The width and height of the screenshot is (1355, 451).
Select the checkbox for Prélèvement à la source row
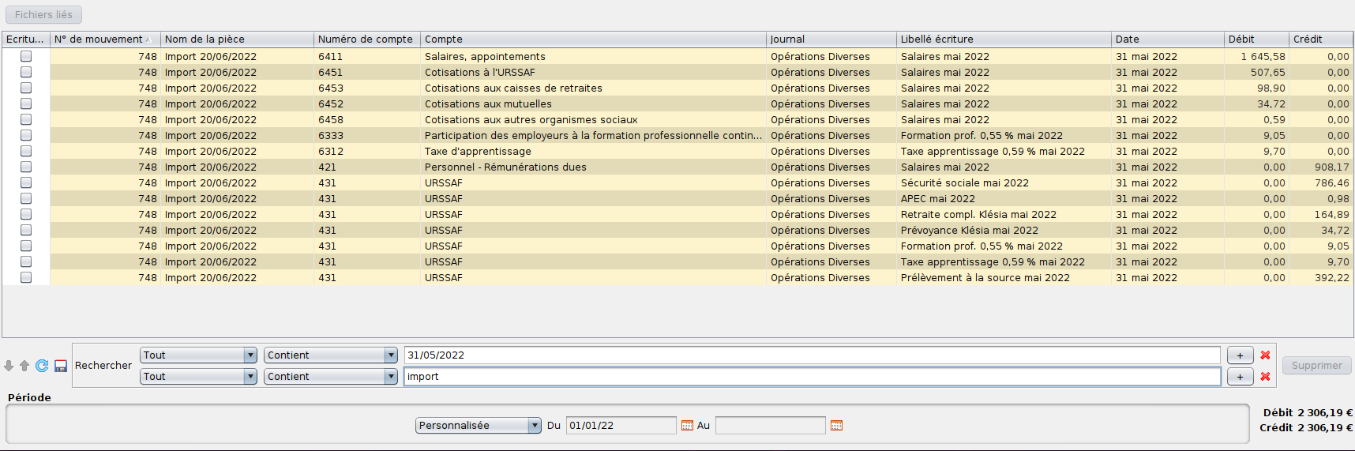pyautogui.click(x=26, y=277)
